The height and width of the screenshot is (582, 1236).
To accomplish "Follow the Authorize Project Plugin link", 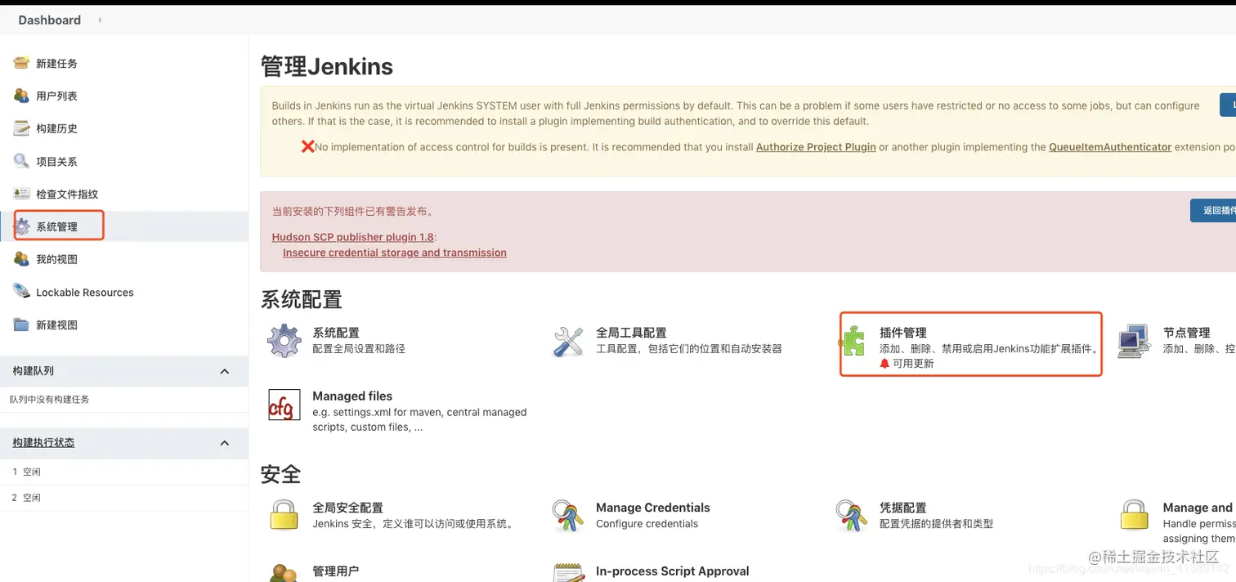I will (x=816, y=147).
